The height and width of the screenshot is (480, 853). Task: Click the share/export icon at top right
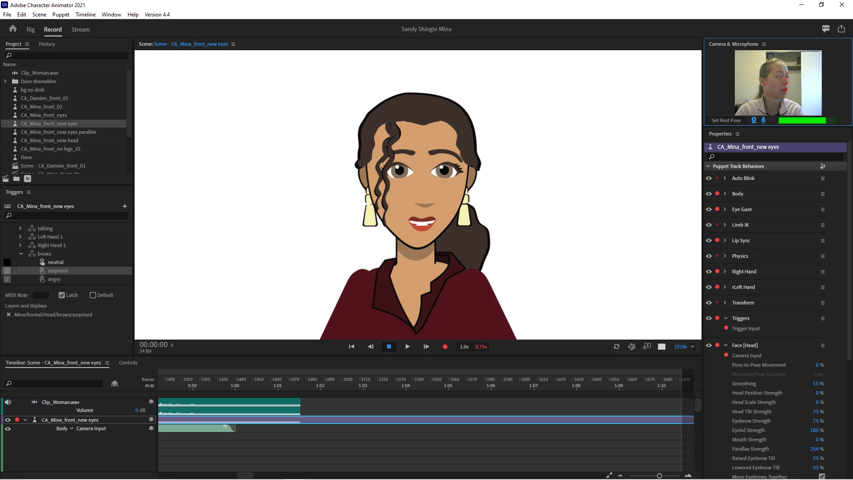coord(841,29)
